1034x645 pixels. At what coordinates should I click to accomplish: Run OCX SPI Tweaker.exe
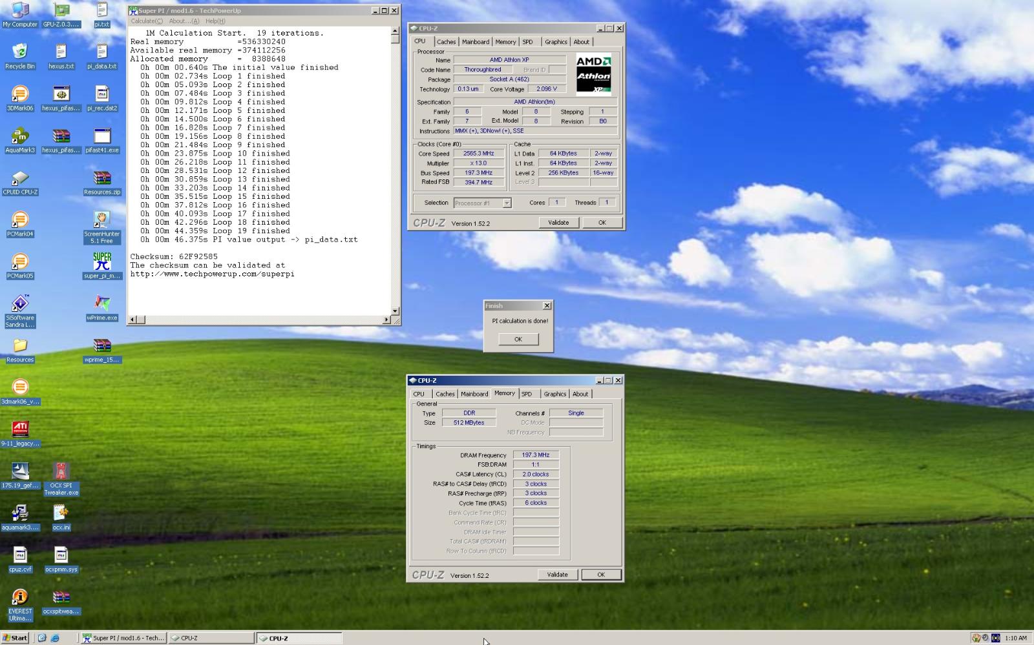pyautogui.click(x=61, y=479)
